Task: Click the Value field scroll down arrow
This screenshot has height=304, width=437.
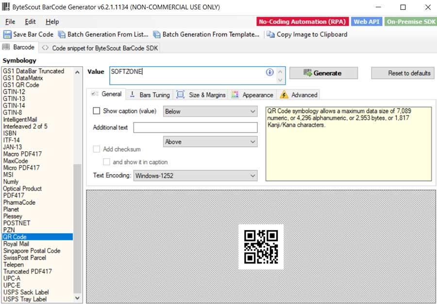Action: [x=280, y=80]
